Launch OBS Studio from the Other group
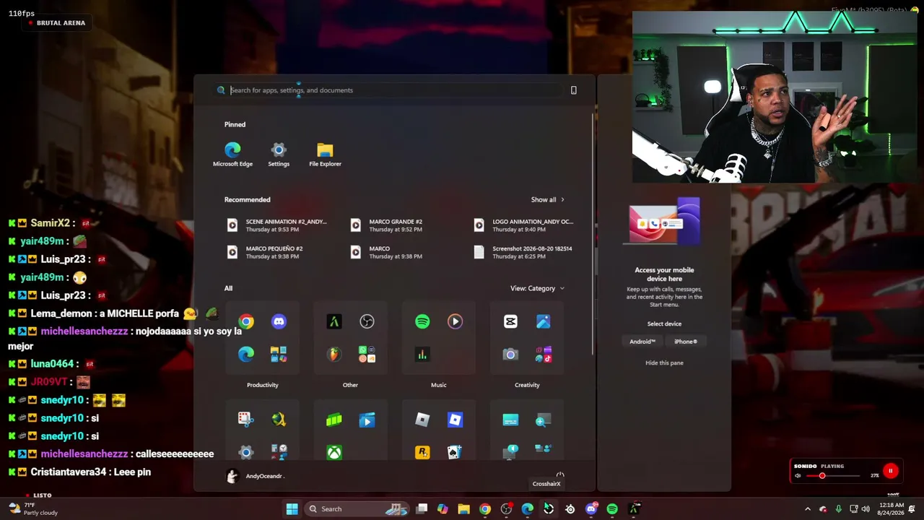The width and height of the screenshot is (924, 520). coord(367,321)
